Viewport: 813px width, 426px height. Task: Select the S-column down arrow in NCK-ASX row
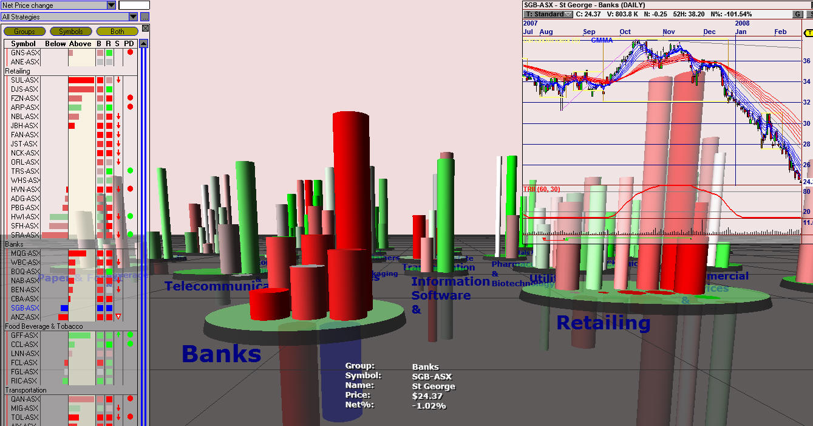118,153
